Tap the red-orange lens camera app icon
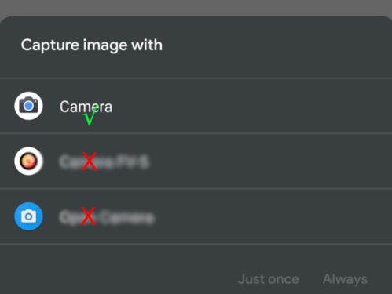392x294 pixels. (x=28, y=161)
